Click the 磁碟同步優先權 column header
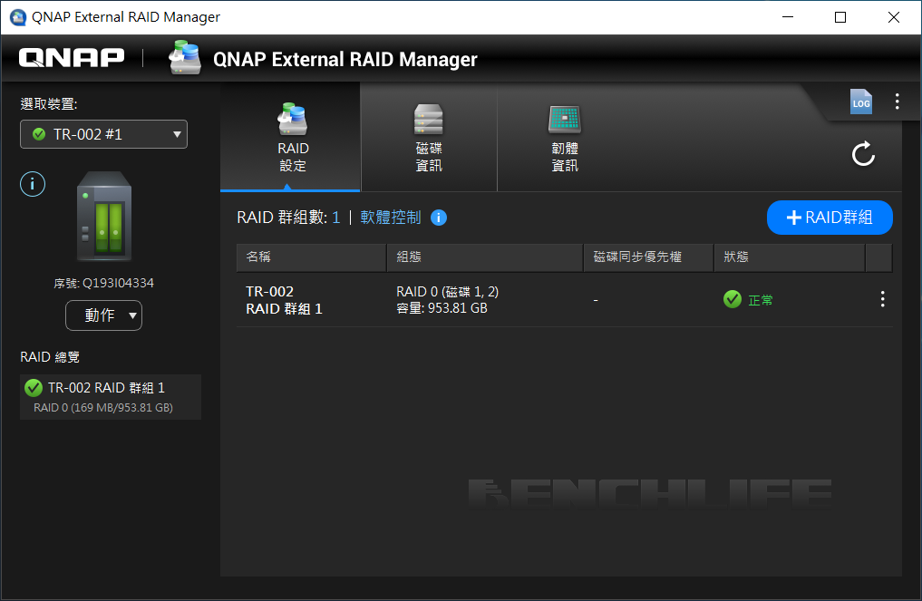Screen dimensions: 922x601 [648, 257]
